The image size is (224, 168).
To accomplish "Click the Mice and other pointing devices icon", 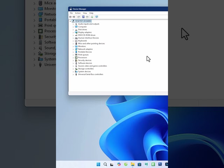I will (76, 43).
